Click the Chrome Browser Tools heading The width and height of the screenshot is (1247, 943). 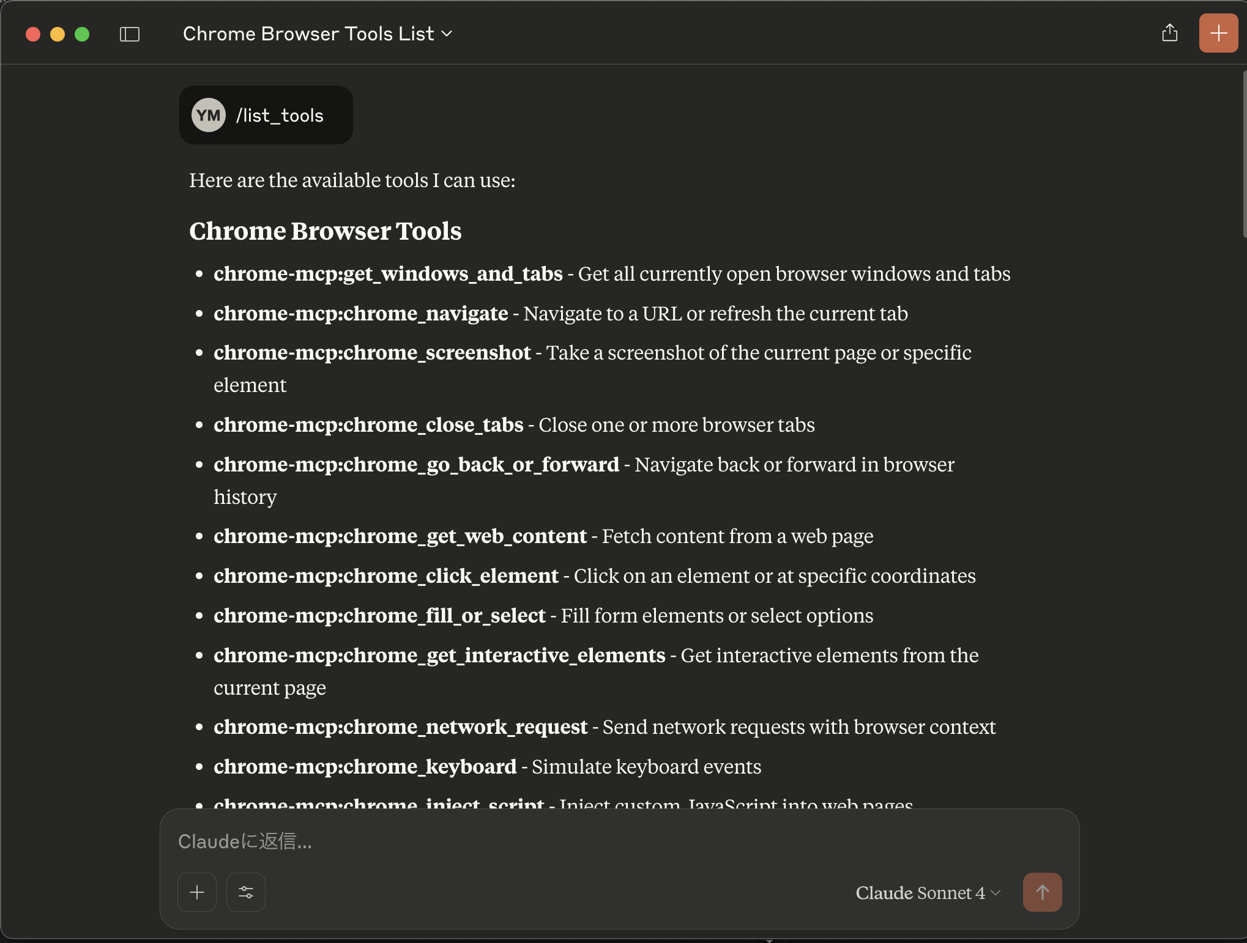(325, 231)
